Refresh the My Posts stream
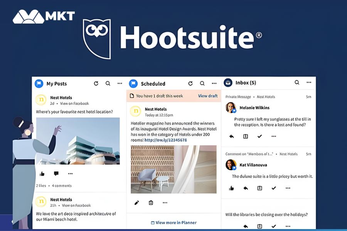347x231 pixels. coord(96,84)
